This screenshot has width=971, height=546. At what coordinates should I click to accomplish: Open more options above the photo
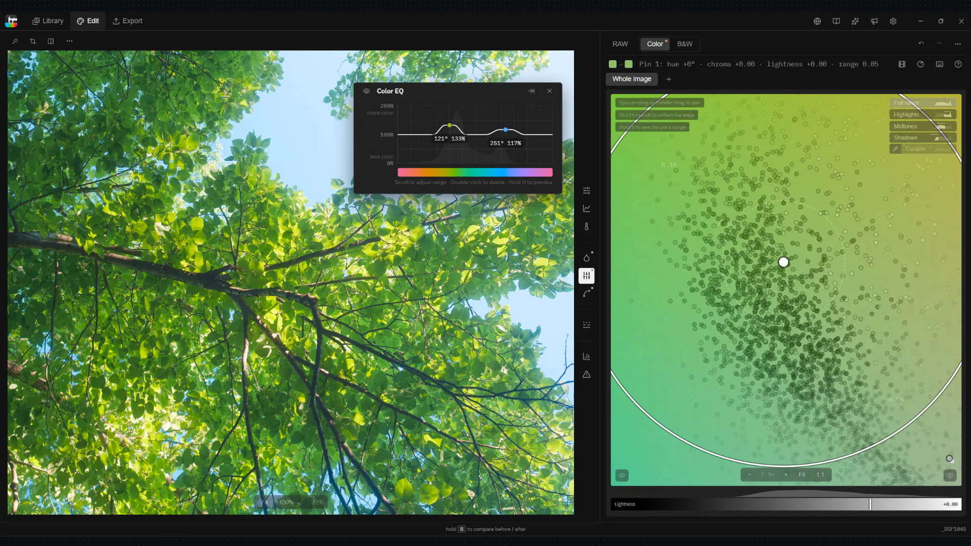(x=69, y=41)
